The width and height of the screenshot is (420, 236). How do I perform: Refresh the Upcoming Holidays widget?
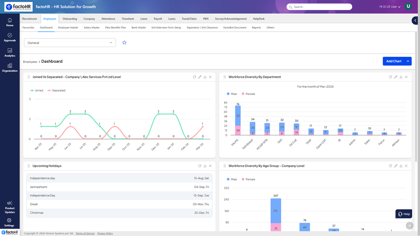(x=200, y=166)
